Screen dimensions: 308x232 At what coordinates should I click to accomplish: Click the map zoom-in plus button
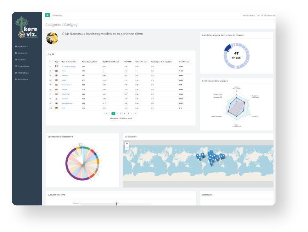pos(127,144)
